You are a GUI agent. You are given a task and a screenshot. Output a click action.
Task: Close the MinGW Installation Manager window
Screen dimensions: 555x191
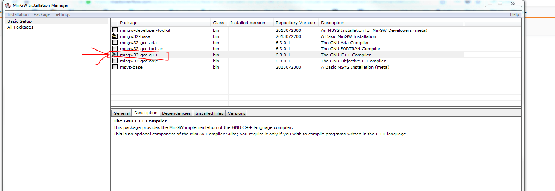[x=514, y=4]
